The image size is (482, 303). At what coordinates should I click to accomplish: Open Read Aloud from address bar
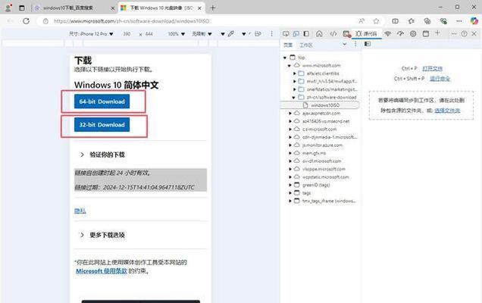(361, 21)
